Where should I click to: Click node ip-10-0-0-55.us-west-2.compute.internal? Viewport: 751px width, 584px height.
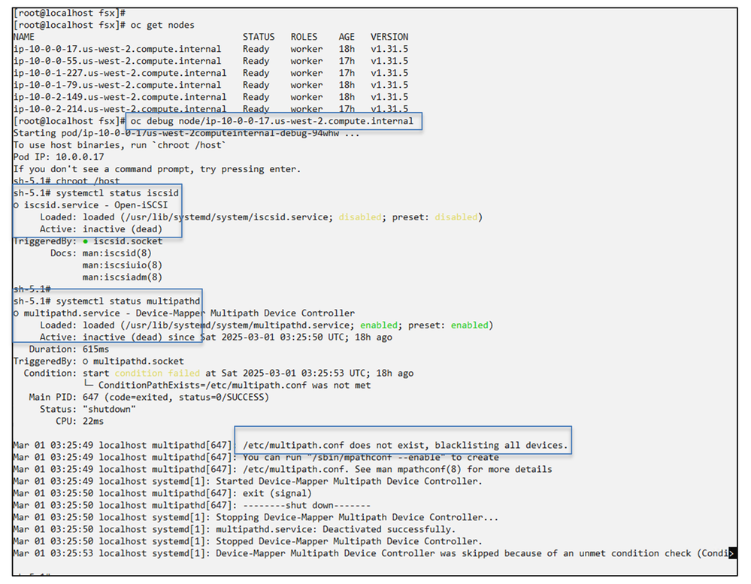pyautogui.click(x=117, y=61)
